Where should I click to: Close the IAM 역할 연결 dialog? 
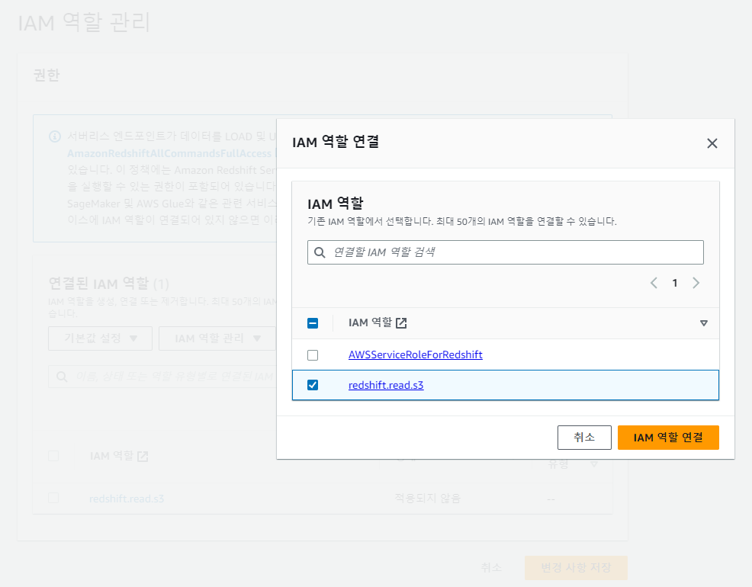pos(712,143)
